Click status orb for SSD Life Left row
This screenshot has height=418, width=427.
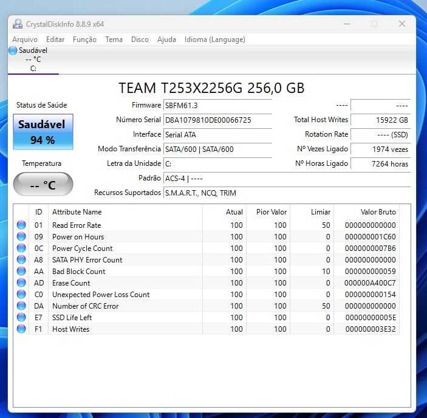(x=21, y=317)
